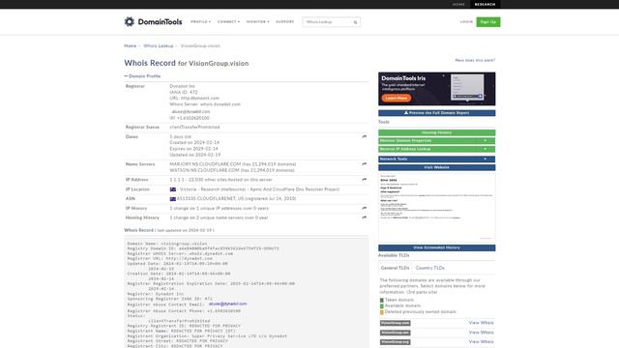The height and width of the screenshot is (348, 619).
Task: Click Learn More on the Iris banner
Action: 396,98
